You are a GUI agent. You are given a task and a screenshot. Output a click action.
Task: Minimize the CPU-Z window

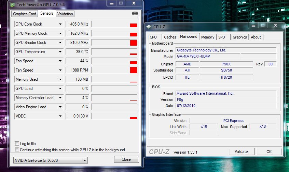pyautogui.click(x=253, y=26)
